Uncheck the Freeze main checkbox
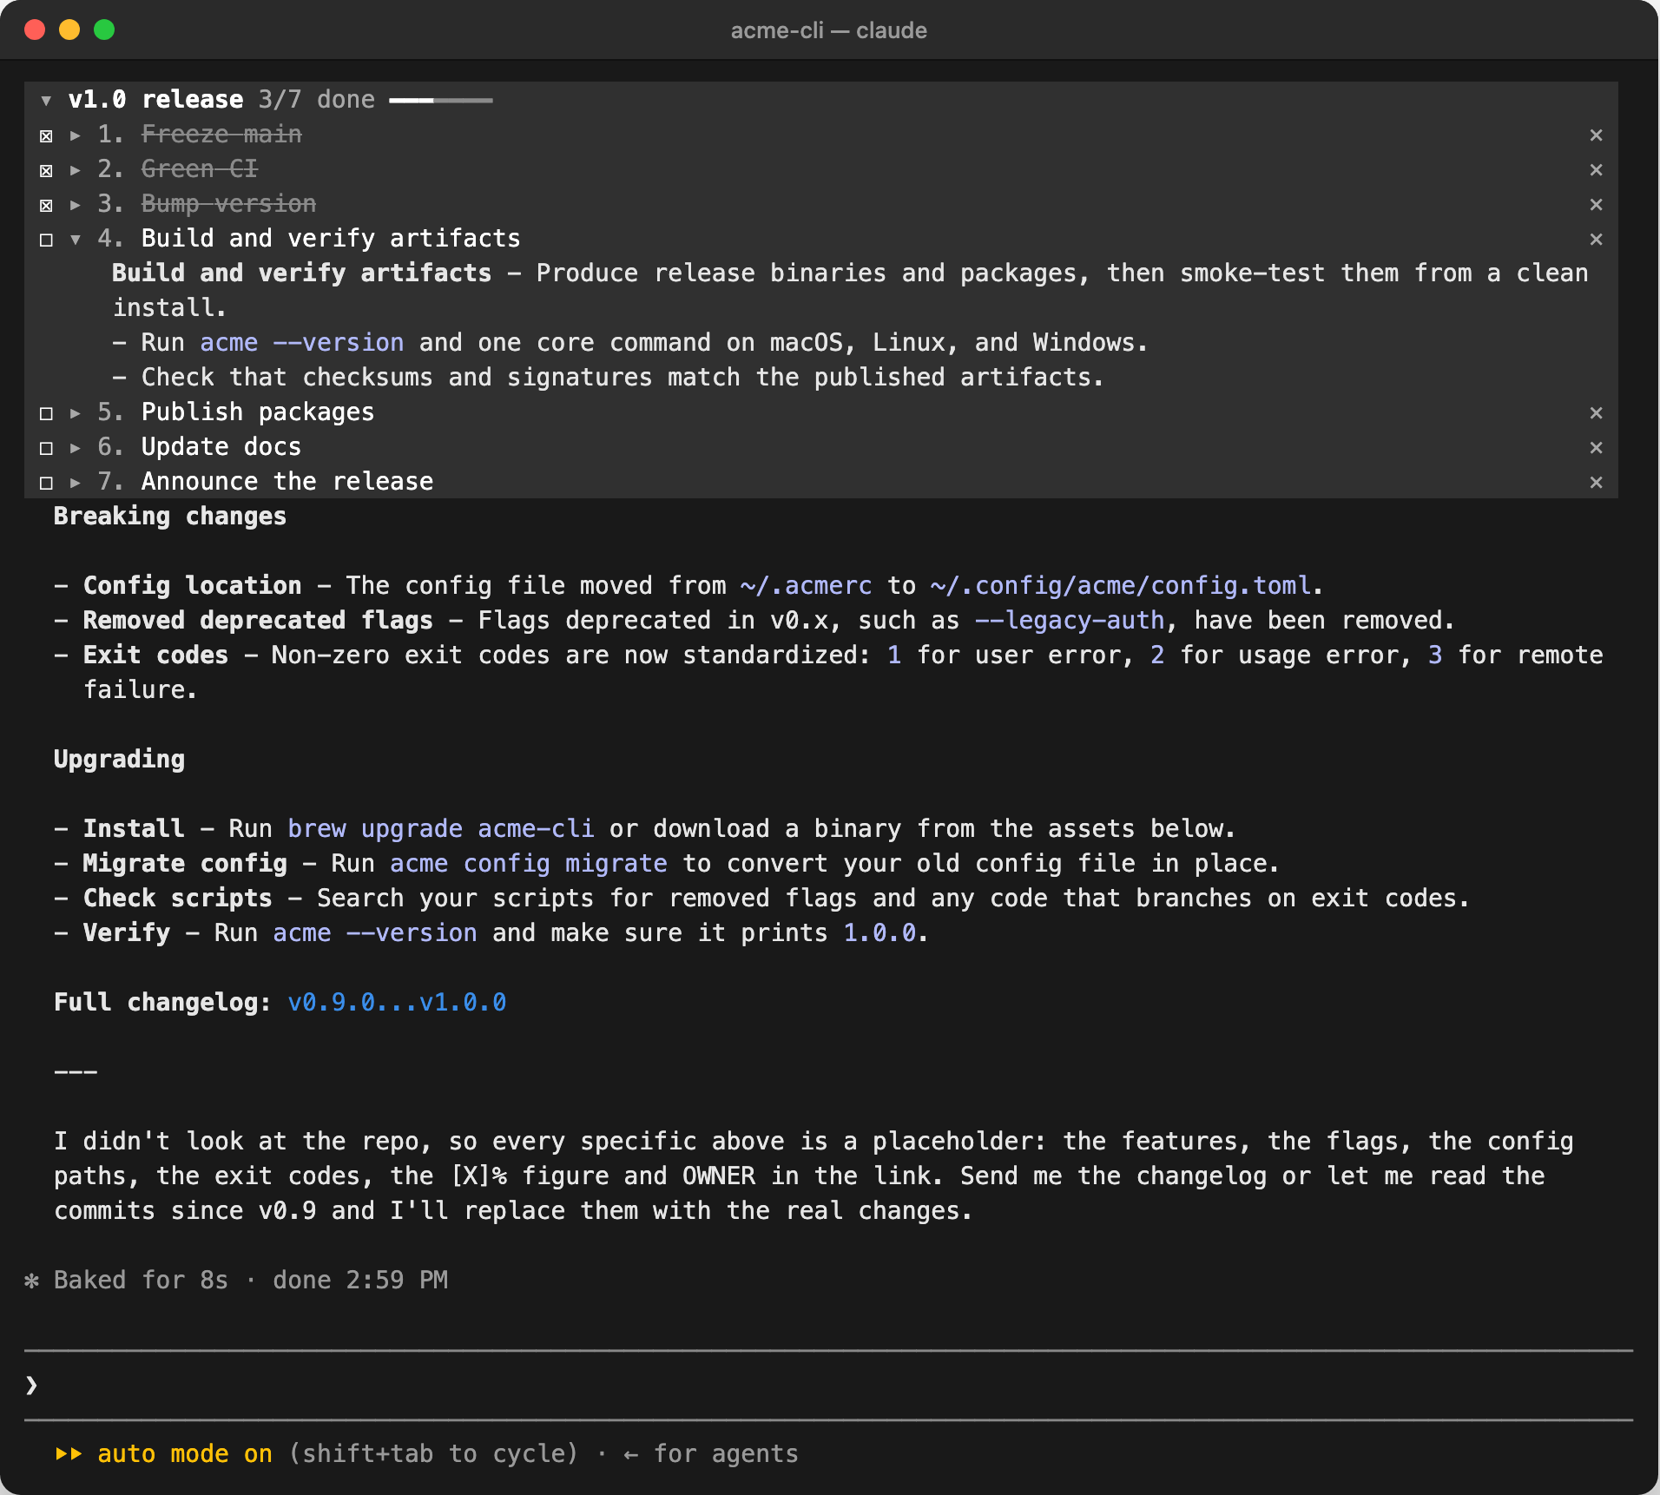 [x=46, y=135]
